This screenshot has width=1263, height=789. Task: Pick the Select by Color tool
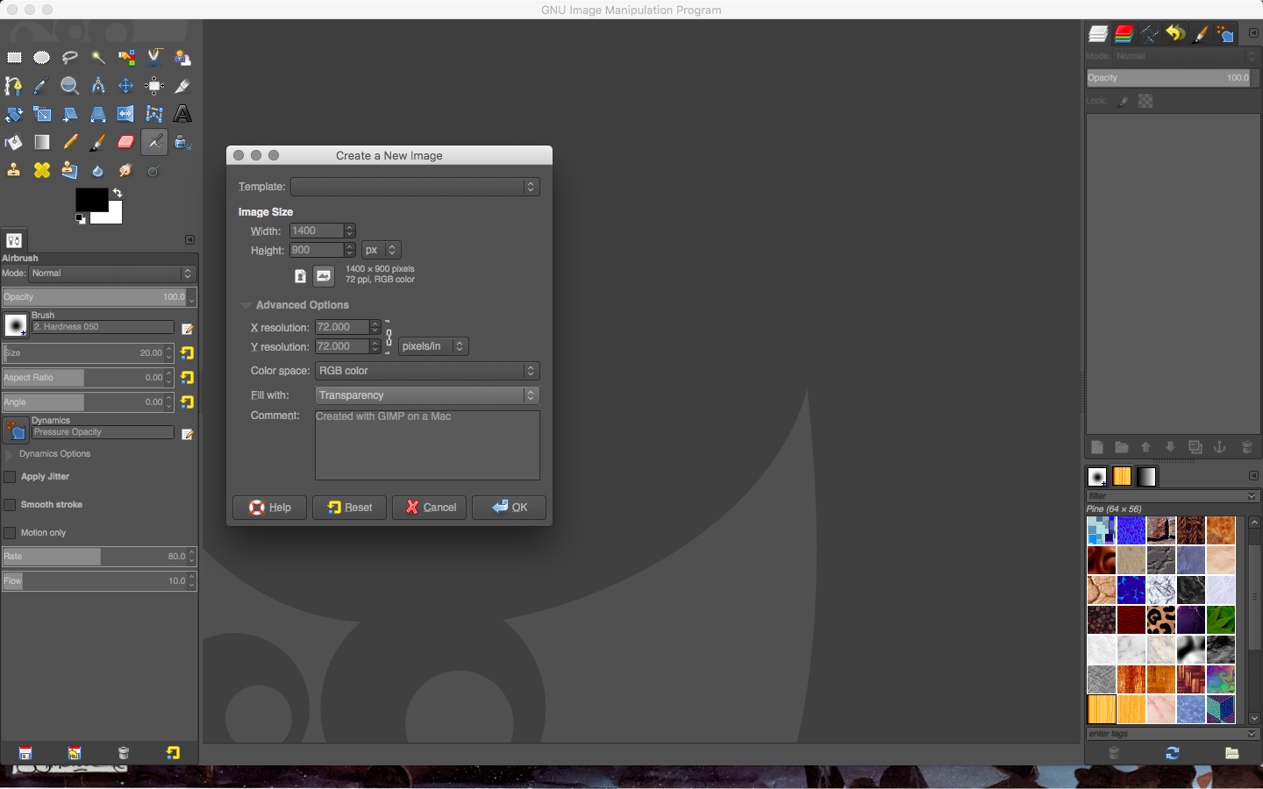(x=126, y=58)
